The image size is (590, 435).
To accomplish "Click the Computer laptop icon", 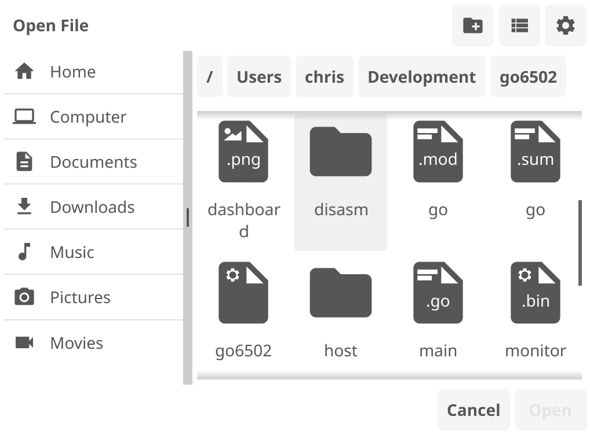I will coord(24,116).
